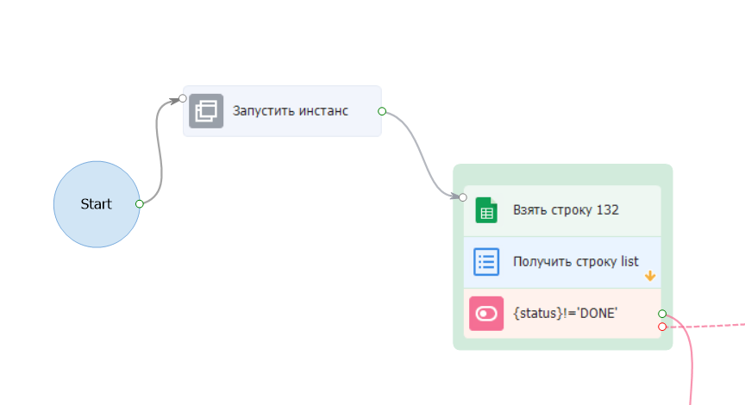Select the {status}!='DONE' condition text
This screenshot has height=405, width=745.
point(566,314)
